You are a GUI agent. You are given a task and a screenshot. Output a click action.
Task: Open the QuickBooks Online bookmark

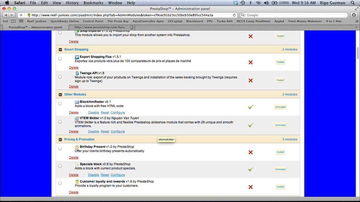tap(65, 21)
